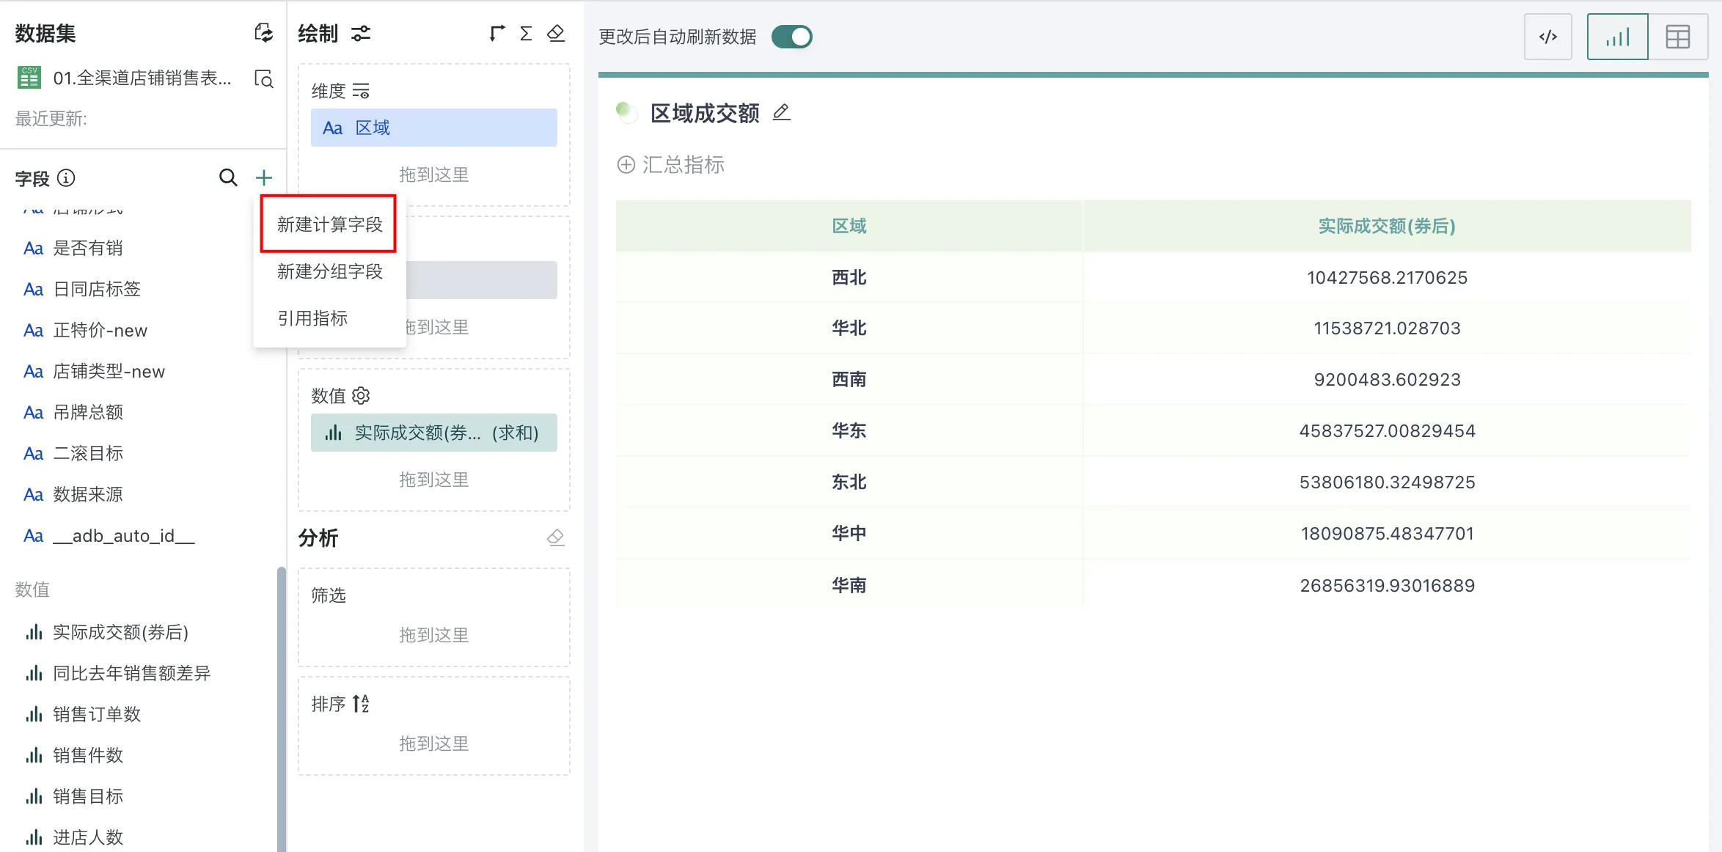Viewport: 1722px width, 852px height.
Task: Open the dataset preview search icon
Action: click(263, 78)
